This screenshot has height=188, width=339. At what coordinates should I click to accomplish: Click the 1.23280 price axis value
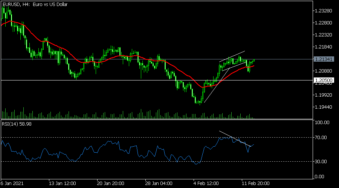(324, 11)
